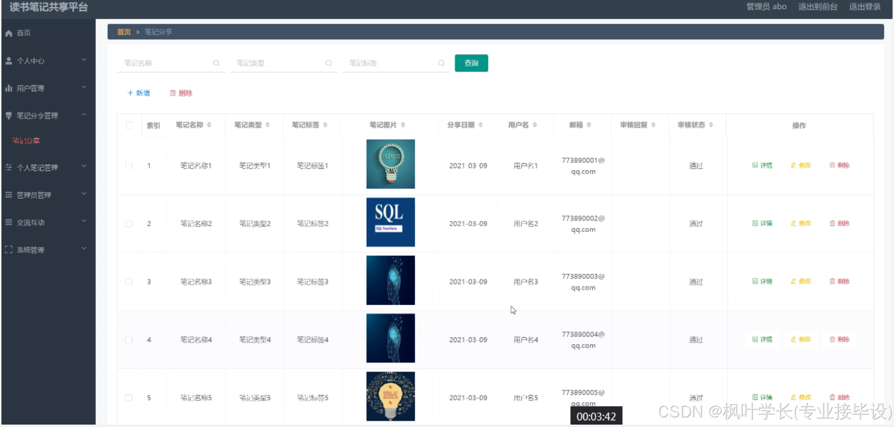This screenshot has height=427, width=894.
Task: Click 修改 for 笔记名称1 row
Action: click(801, 165)
